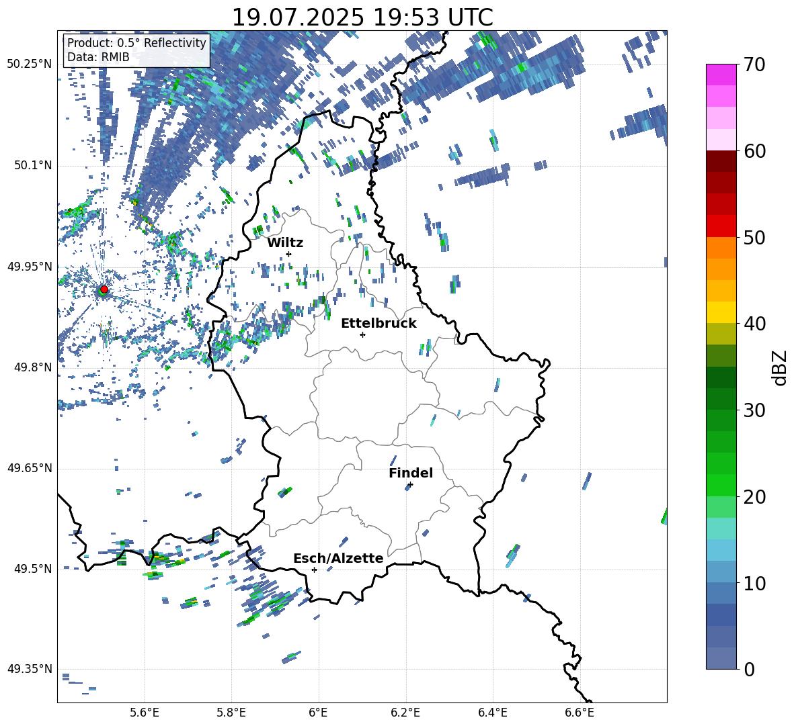Image resolution: width=796 pixels, height=726 pixels.
Task: Select the Esch/Alzette city label
Action: tap(338, 559)
